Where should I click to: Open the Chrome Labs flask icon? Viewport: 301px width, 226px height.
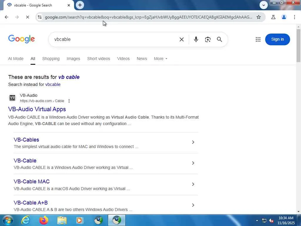click(x=273, y=17)
